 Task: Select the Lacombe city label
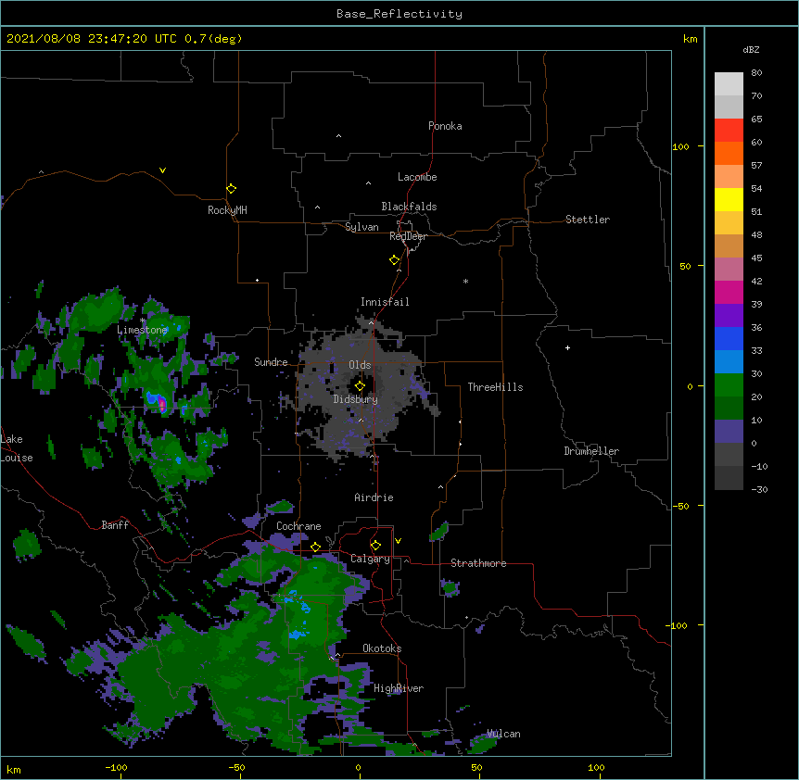417,177
